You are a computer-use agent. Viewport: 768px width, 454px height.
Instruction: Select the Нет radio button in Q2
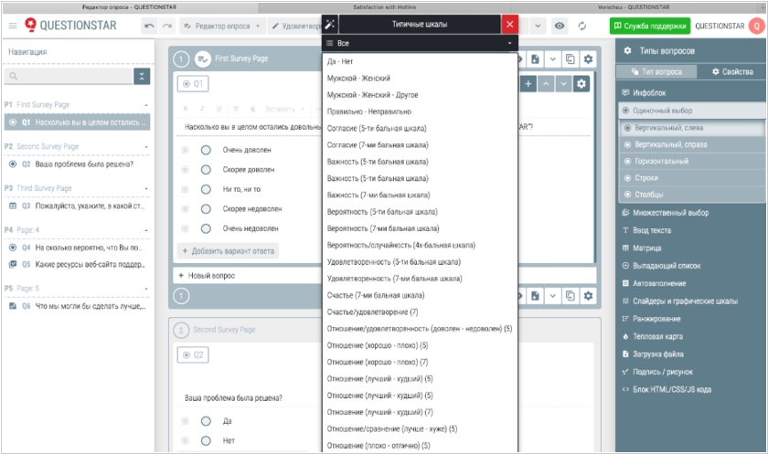click(x=206, y=440)
